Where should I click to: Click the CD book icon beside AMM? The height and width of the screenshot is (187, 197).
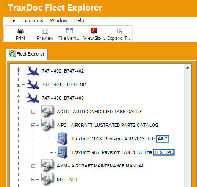(47, 165)
